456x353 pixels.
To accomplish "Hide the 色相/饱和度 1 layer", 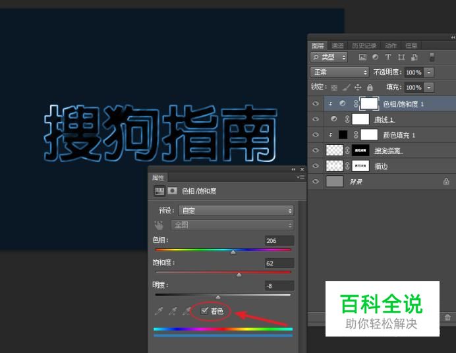I will pyautogui.click(x=316, y=103).
